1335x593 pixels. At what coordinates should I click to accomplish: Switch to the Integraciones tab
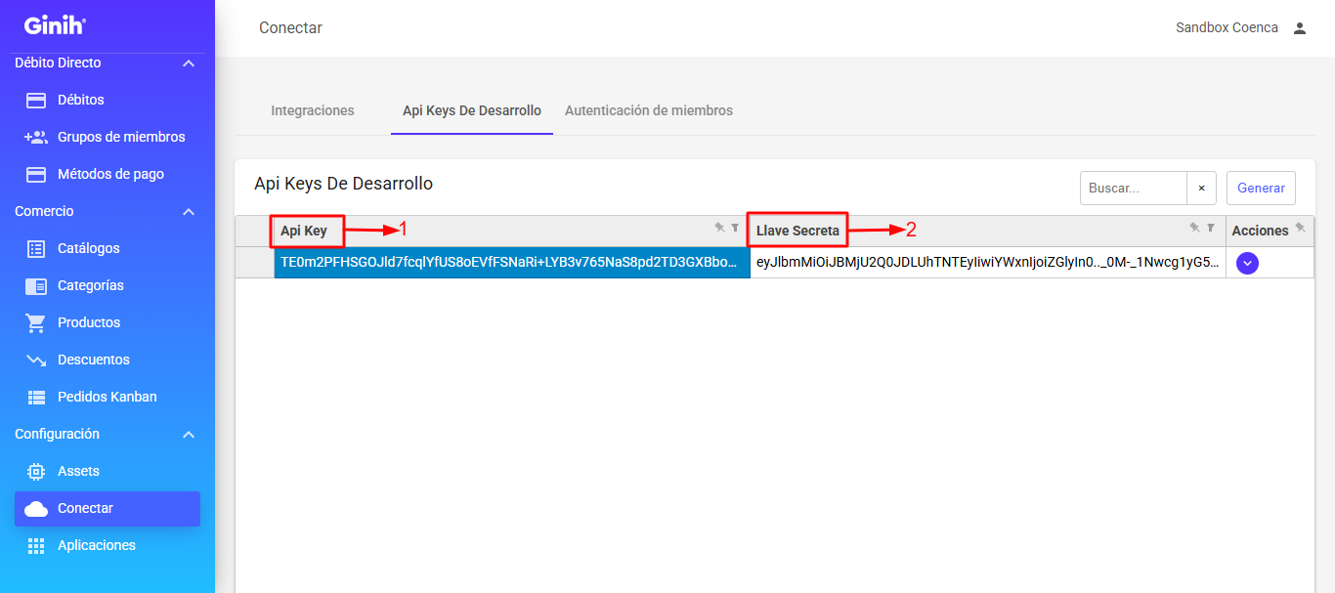click(313, 110)
